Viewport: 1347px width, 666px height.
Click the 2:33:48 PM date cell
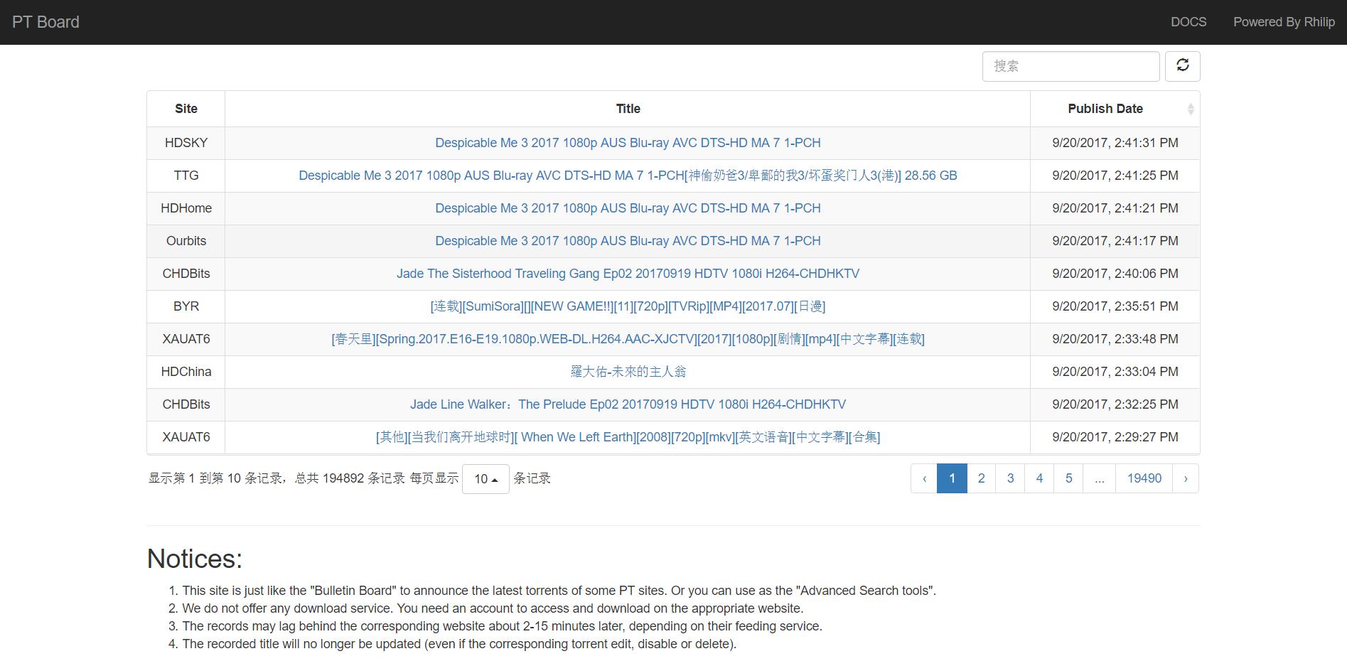pyautogui.click(x=1115, y=339)
